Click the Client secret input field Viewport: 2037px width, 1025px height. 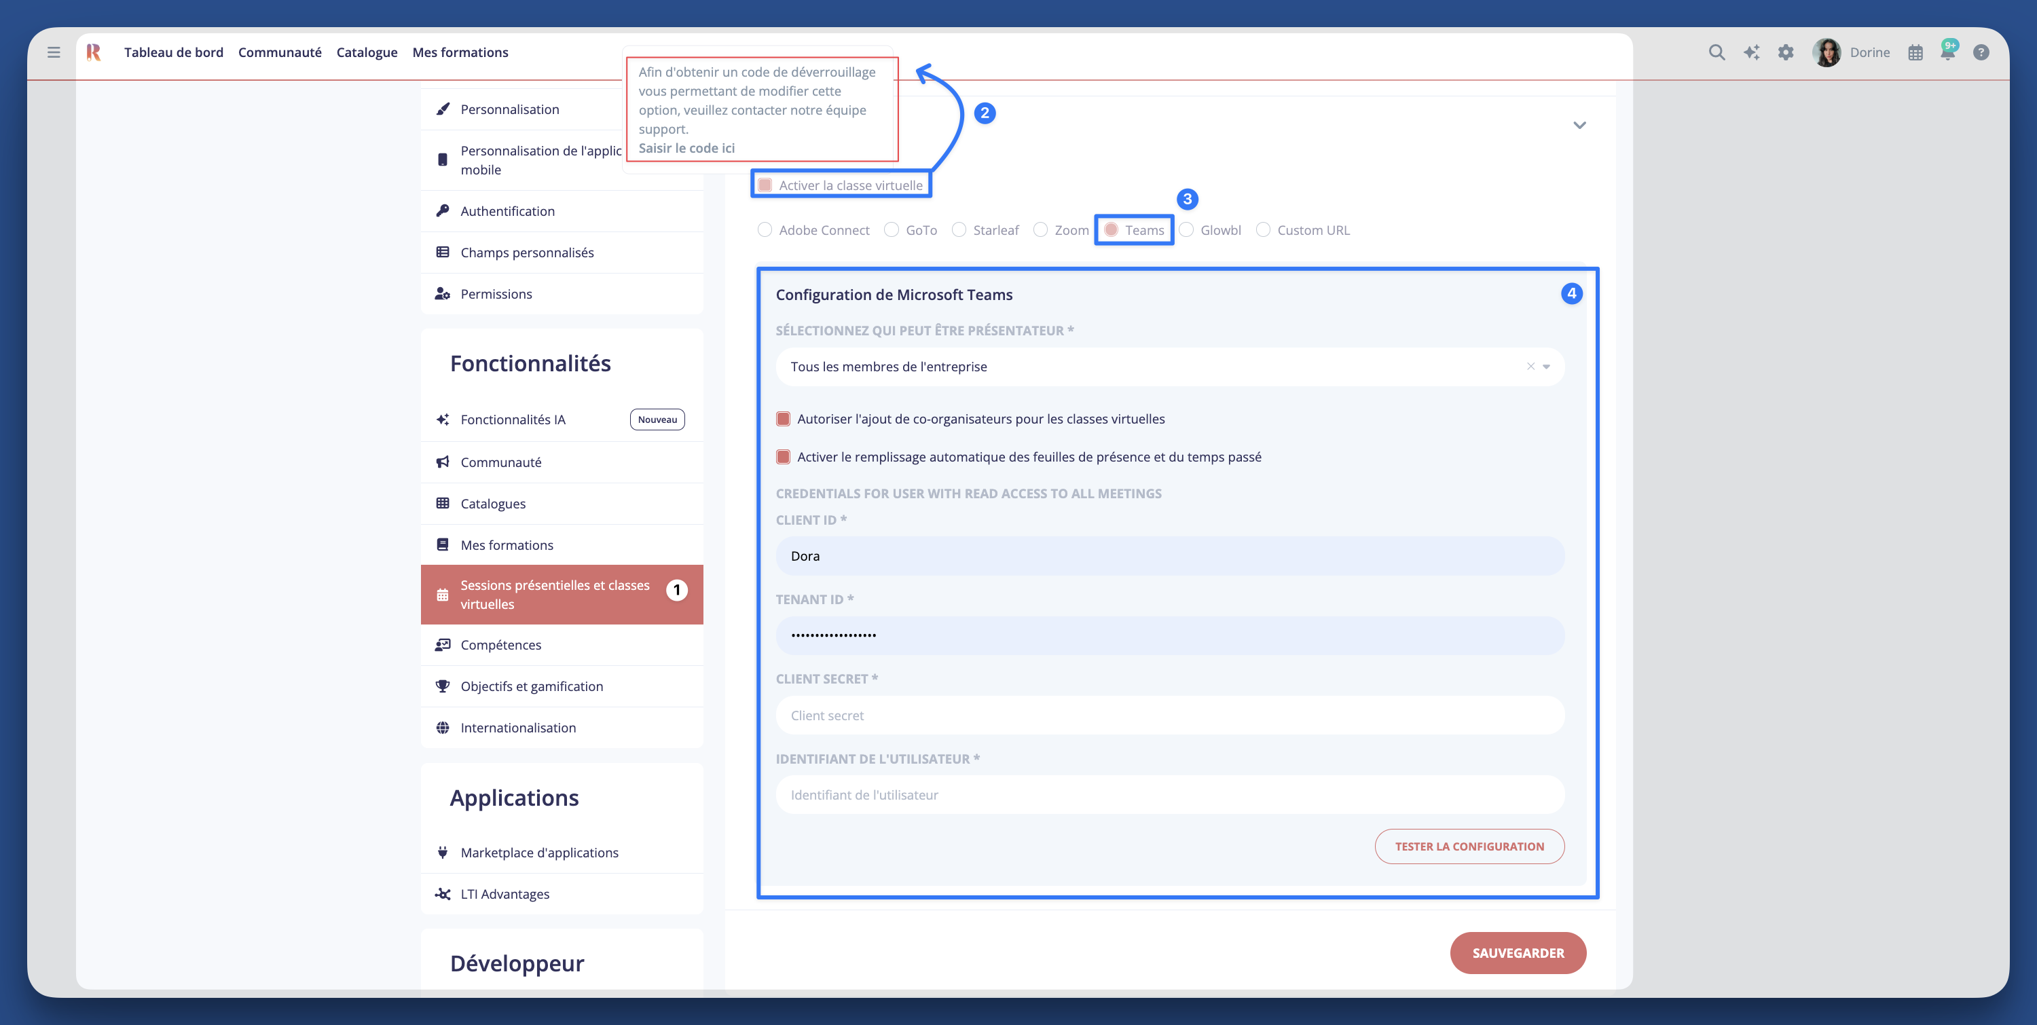click(x=1169, y=715)
